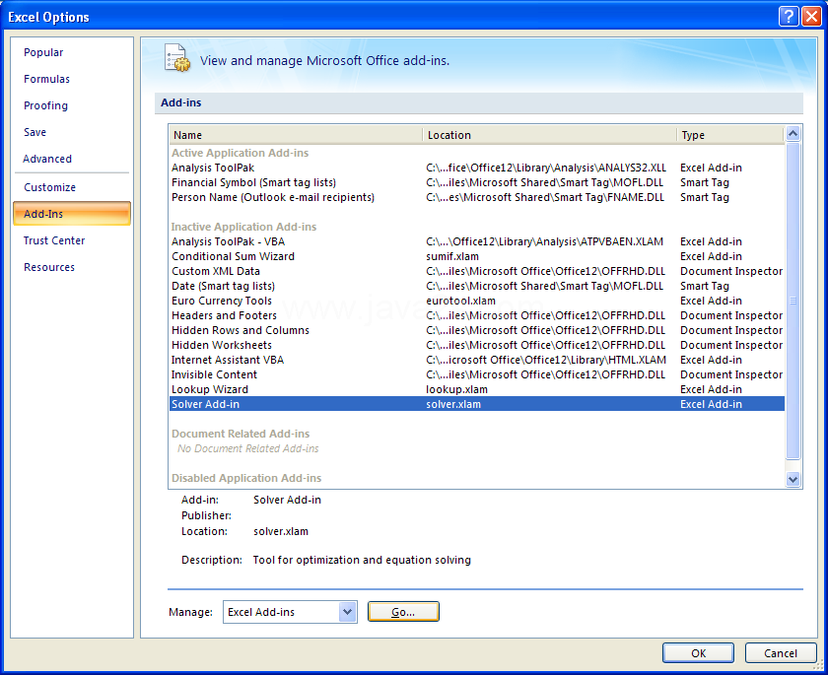Dismiss the dialog with Cancel
This screenshot has width=828, height=675.
coord(781,653)
